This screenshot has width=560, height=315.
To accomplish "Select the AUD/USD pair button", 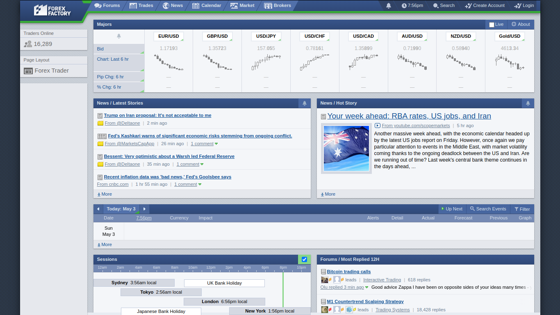I will click(412, 37).
